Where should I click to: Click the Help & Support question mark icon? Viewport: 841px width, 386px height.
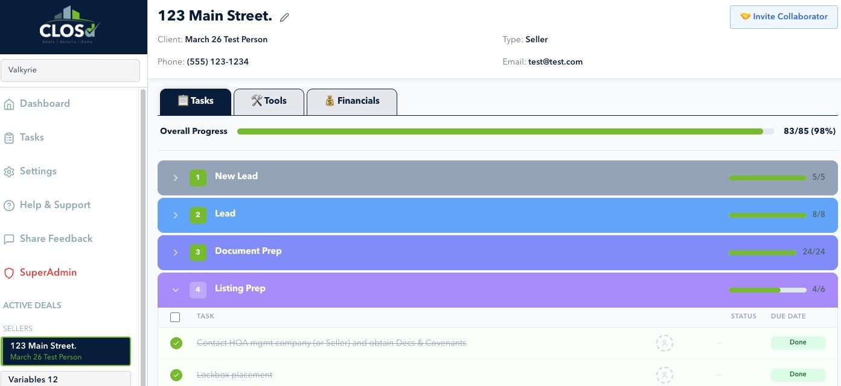pos(8,205)
